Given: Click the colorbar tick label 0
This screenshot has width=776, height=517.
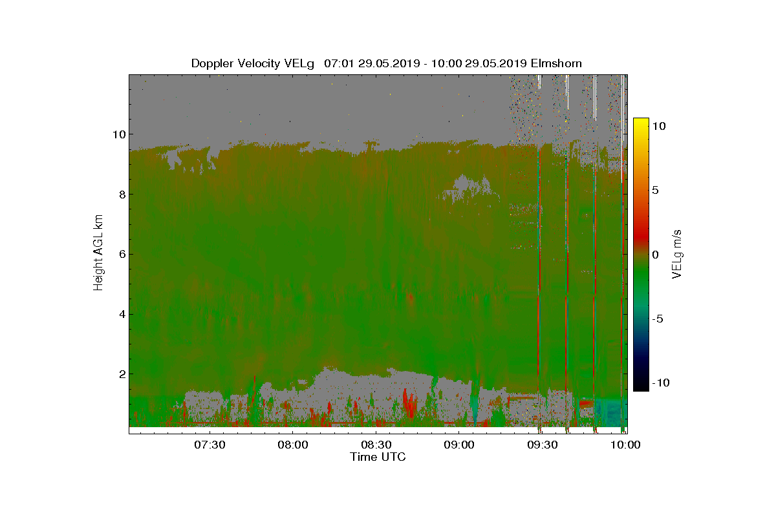Looking at the screenshot, I should pyautogui.click(x=656, y=255).
